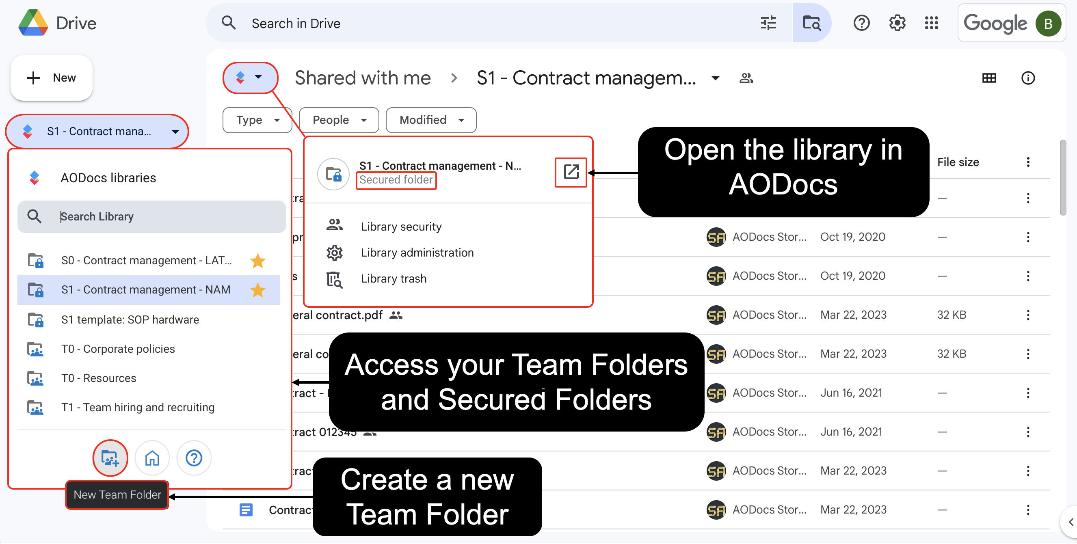Image resolution: width=1077 pixels, height=544 pixels.
Task: Select S0 - Contract management - LAT library
Action: [148, 261]
